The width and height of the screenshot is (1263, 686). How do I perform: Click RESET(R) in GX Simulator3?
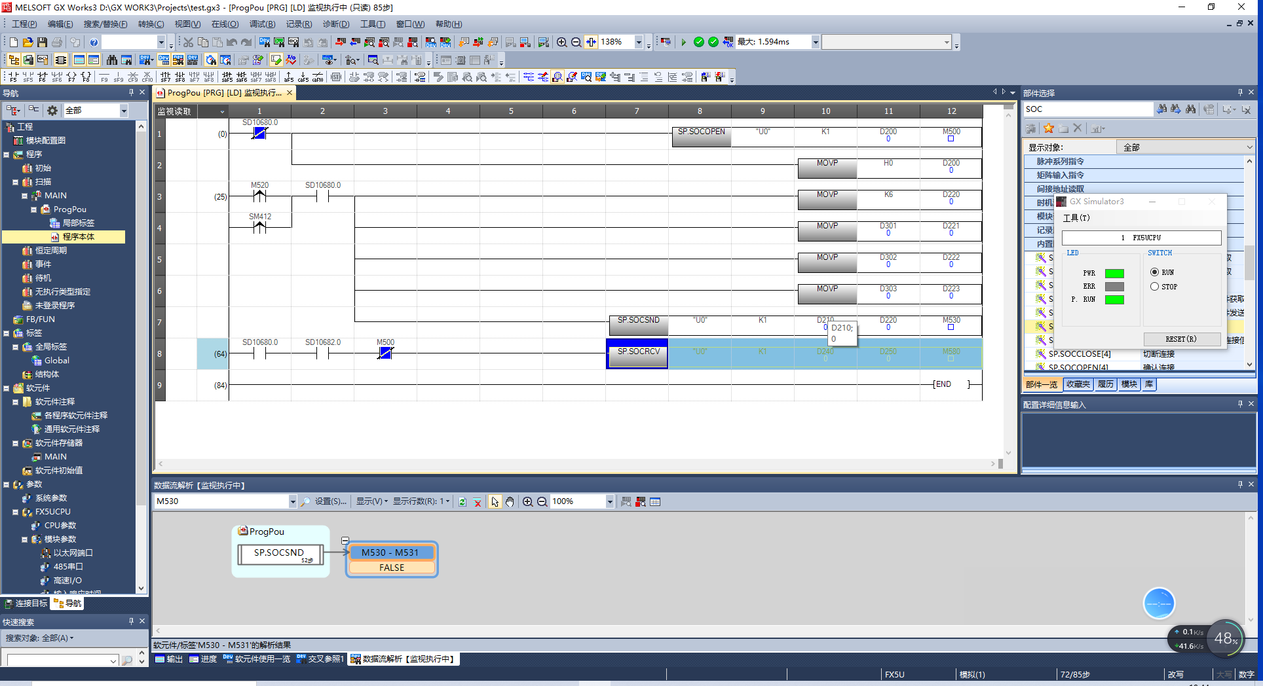tap(1181, 339)
